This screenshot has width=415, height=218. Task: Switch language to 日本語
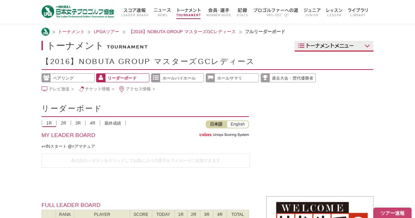pyautogui.click(x=216, y=124)
